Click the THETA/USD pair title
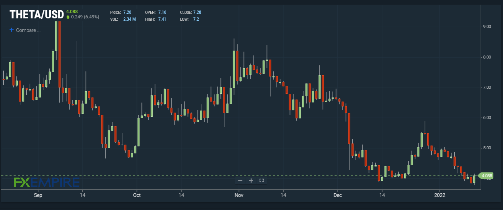 click(x=37, y=14)
